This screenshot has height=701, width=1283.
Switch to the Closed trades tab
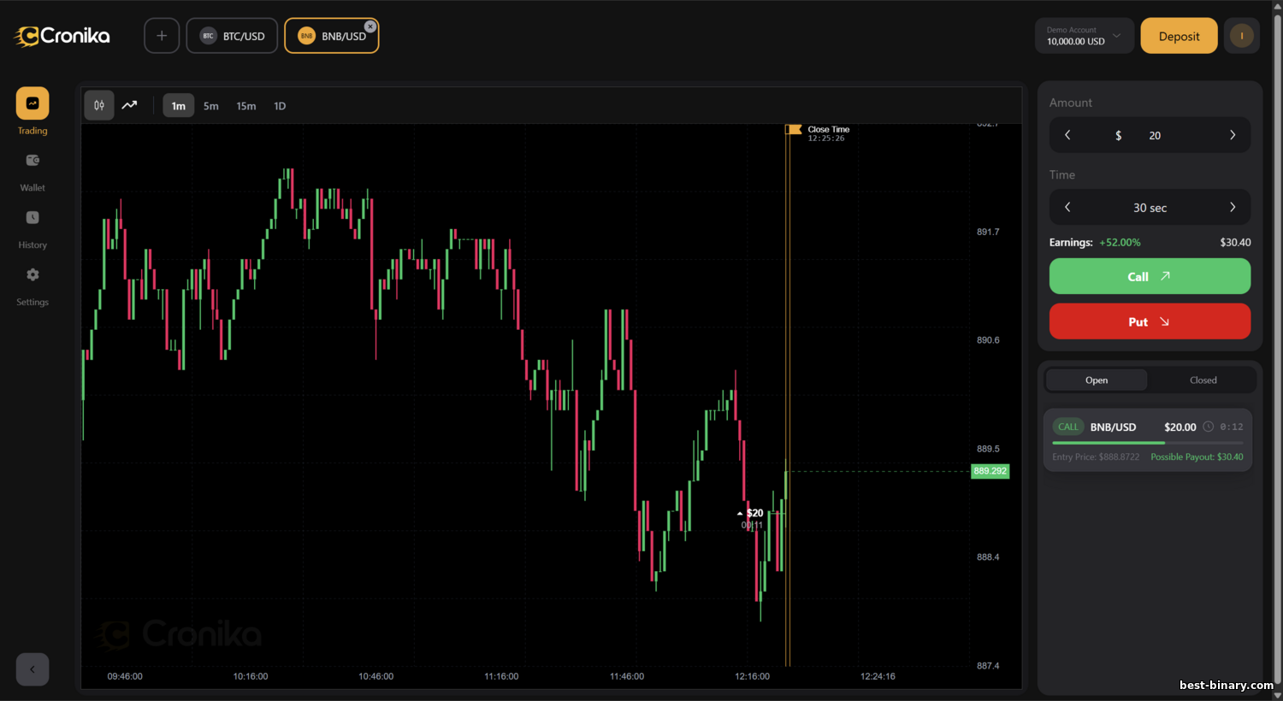click(1203, 380)
